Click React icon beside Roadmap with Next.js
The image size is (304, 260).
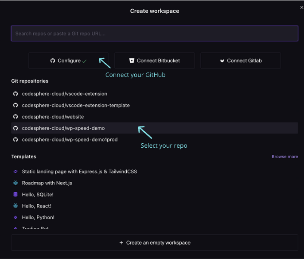16,183
